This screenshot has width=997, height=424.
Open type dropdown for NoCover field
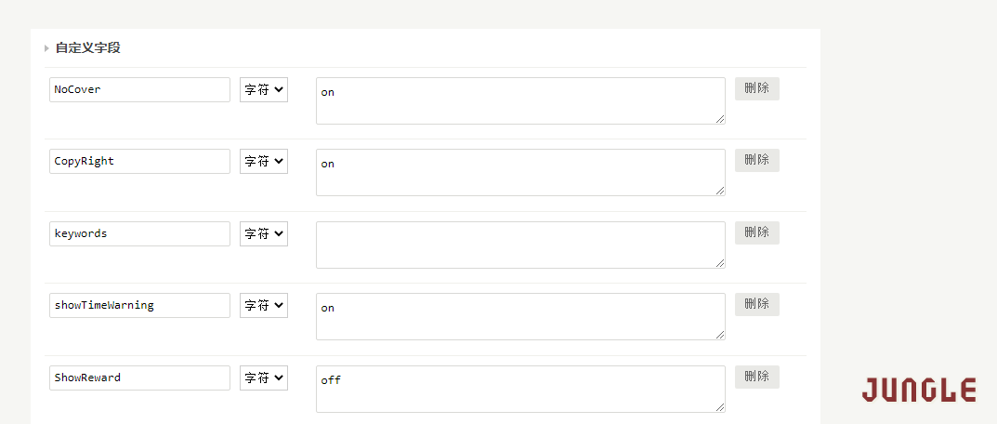(264, 90)
